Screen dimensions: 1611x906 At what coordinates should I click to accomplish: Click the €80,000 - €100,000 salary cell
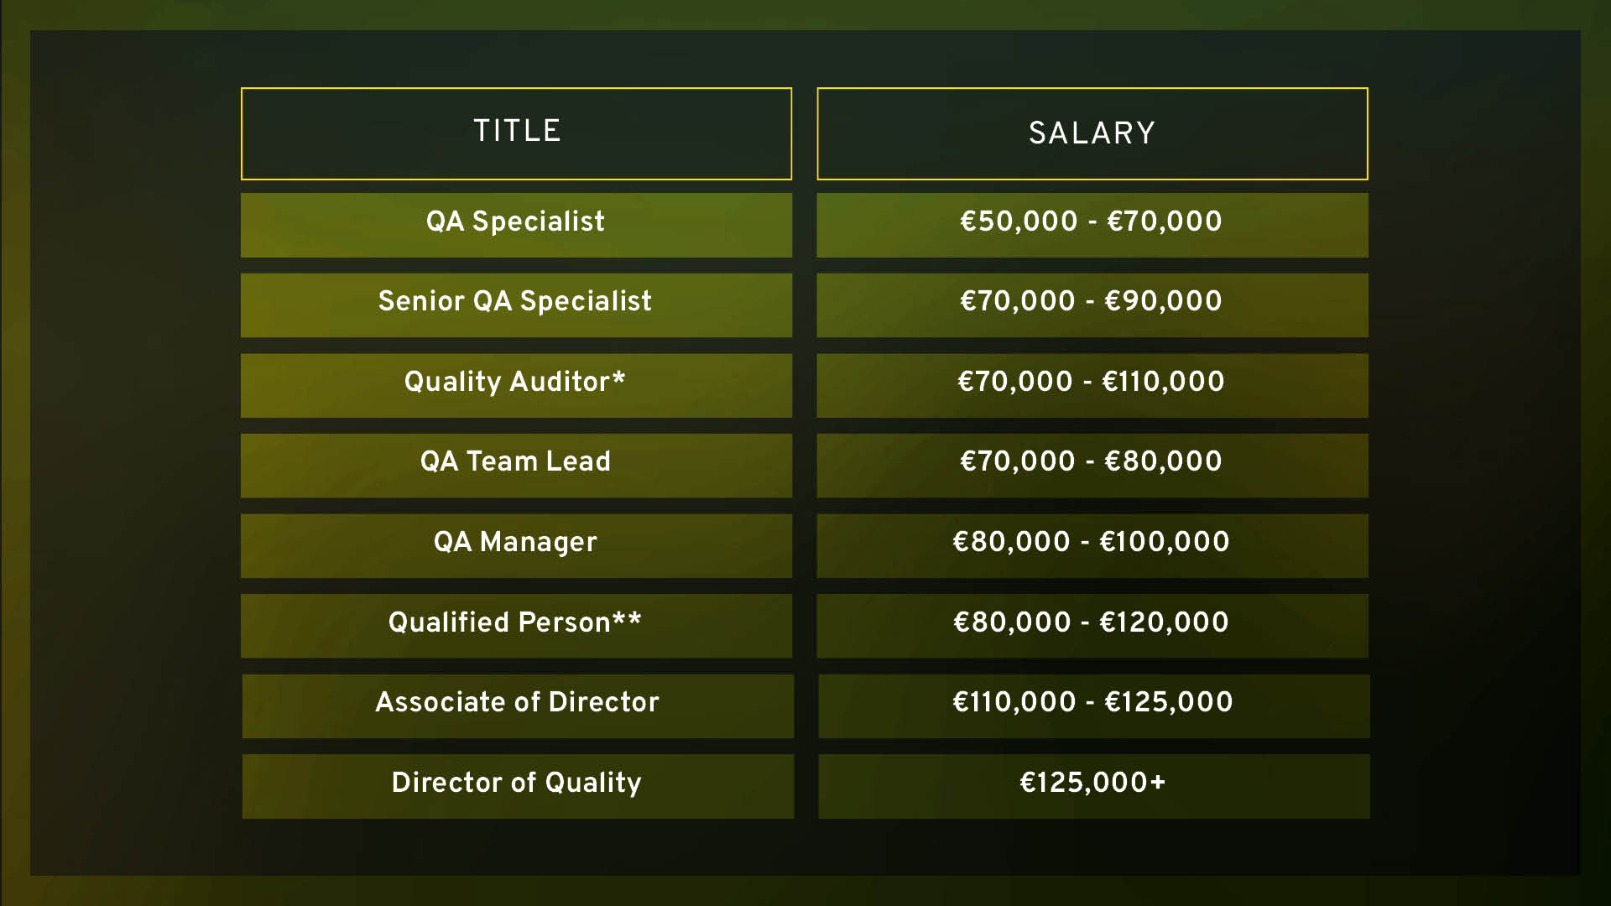pyautogui.click(x=1092, y=545)
